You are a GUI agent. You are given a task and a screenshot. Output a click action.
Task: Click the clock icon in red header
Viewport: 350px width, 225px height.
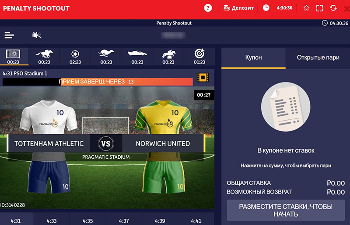(266, 8)
